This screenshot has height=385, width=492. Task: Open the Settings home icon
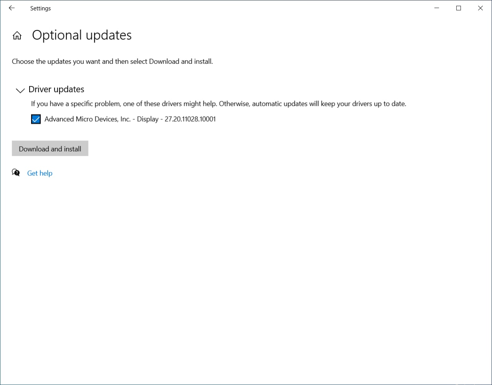(x=17, y=36)
